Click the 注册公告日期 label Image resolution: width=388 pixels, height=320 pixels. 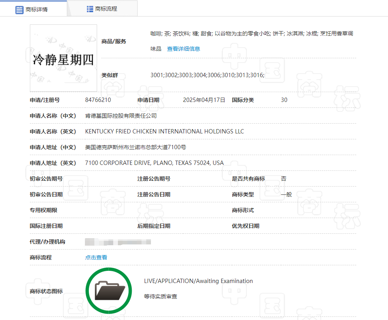(154, 194)
